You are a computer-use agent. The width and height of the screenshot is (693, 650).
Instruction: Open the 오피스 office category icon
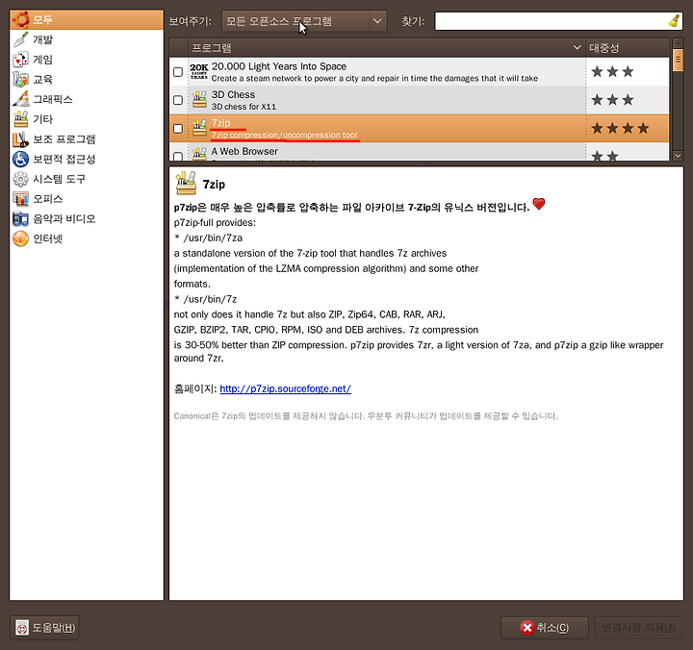tap(20, 199)
